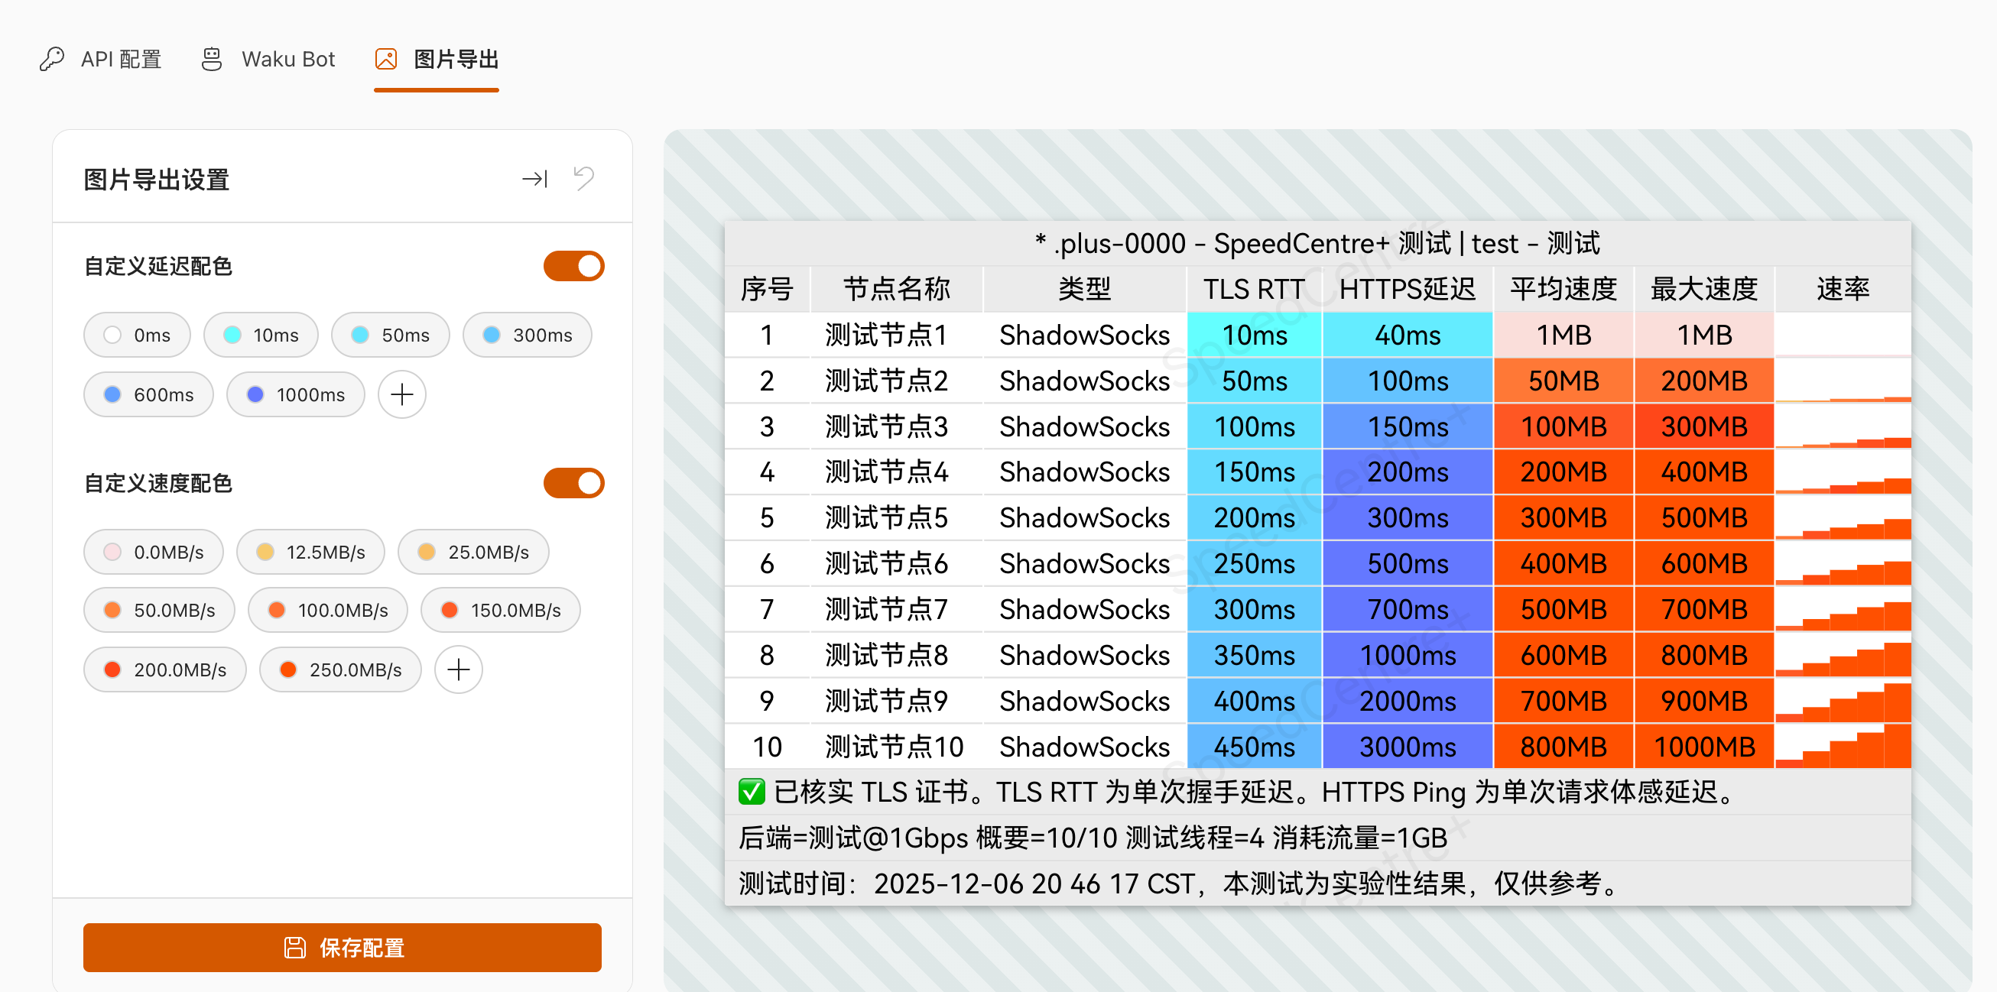This screenshot has width=1997, height=992.
Task: Select the 12.5MB/s speed color chip
Action: [x=311, y=552]
